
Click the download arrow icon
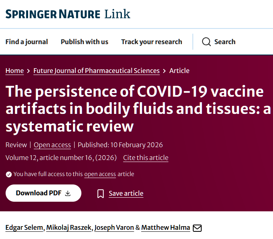pyautogui.click(x=68, y=193)
